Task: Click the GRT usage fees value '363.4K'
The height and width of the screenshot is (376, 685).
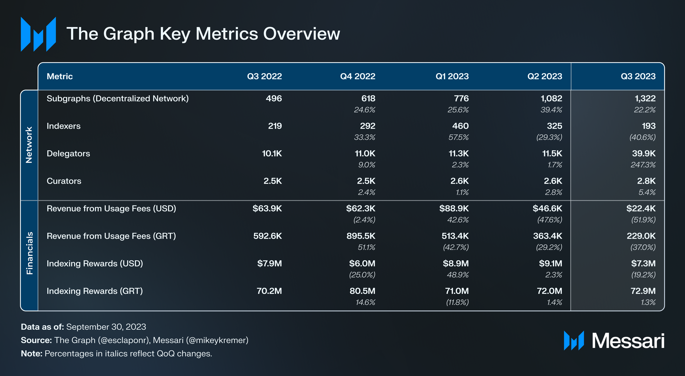Action: (x=547, y=236)
